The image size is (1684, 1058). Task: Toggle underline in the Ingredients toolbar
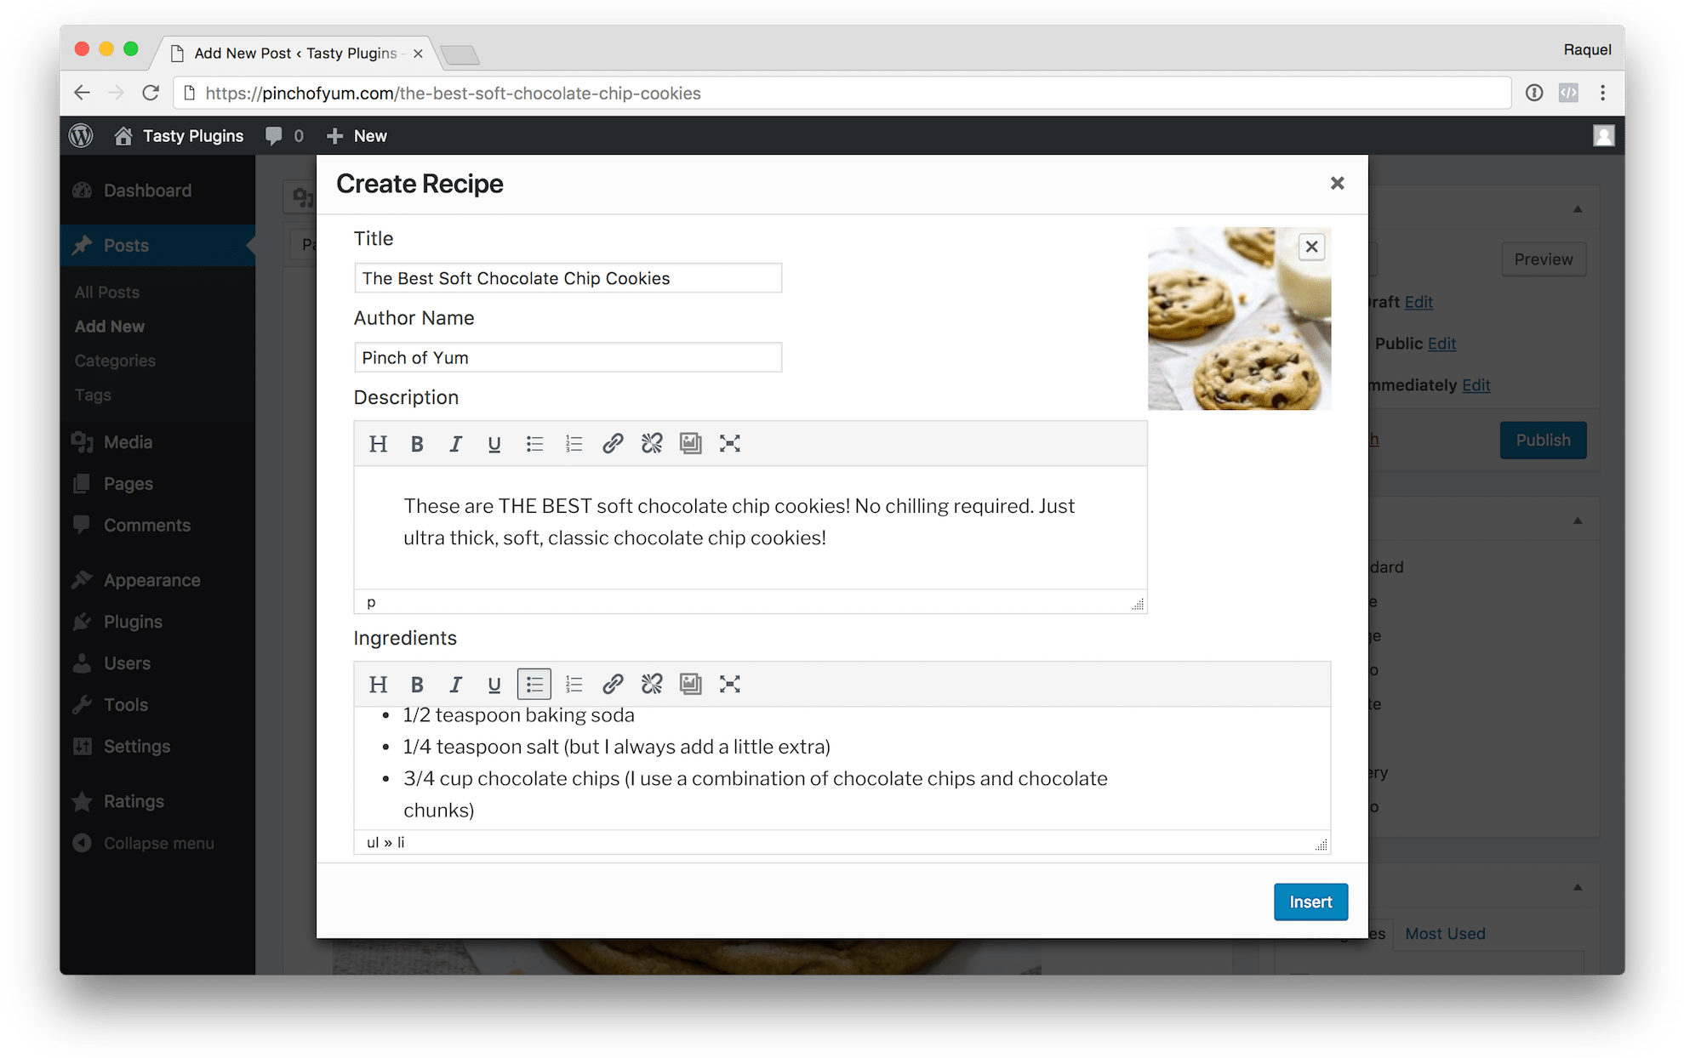pyautogui.click(x=494, y=685)
